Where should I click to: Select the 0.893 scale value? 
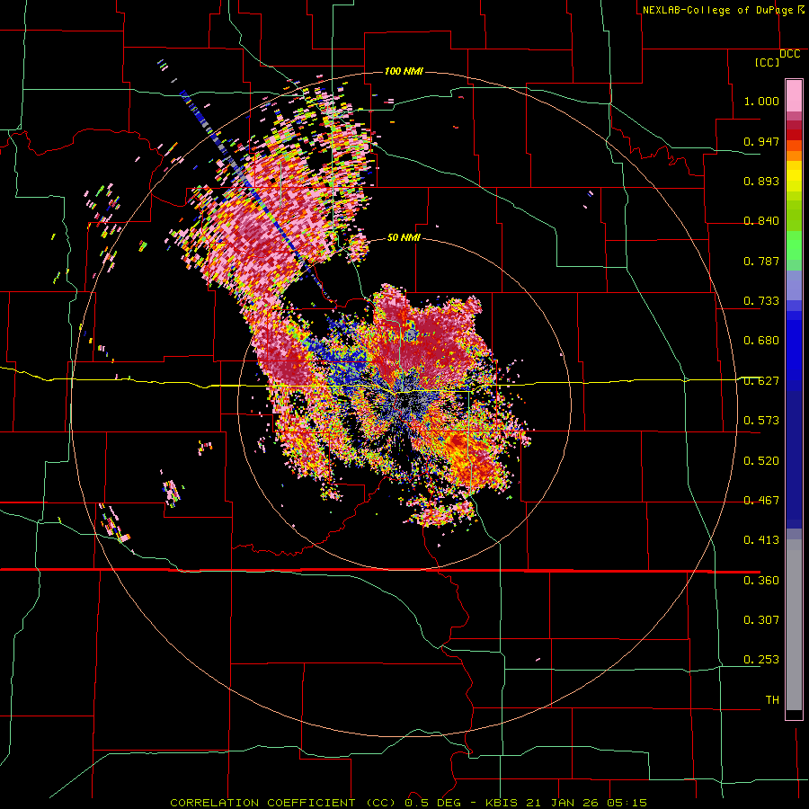click(x=761, y=181)
